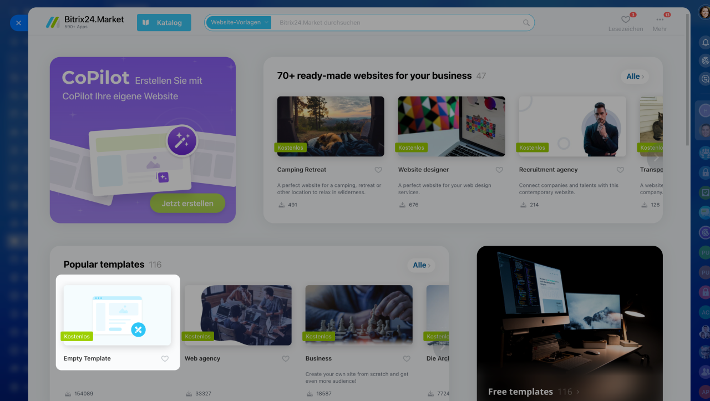The height and width of the screenshot is (401, 710).
Task: Expand Alle for ready-made websites
Action: point(635,77)
